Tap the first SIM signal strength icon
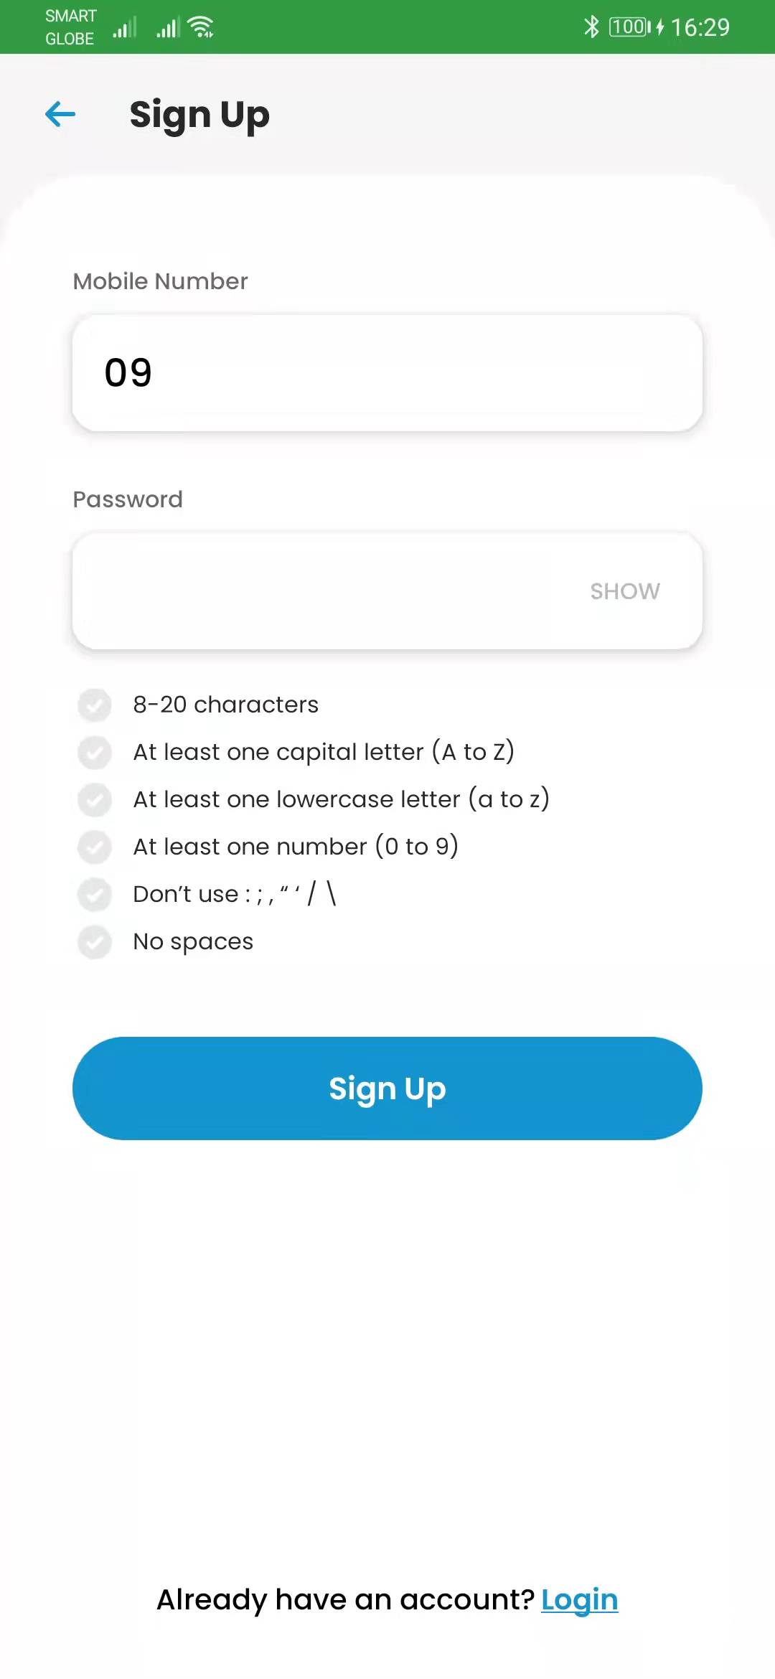 (x=125, y=28)
